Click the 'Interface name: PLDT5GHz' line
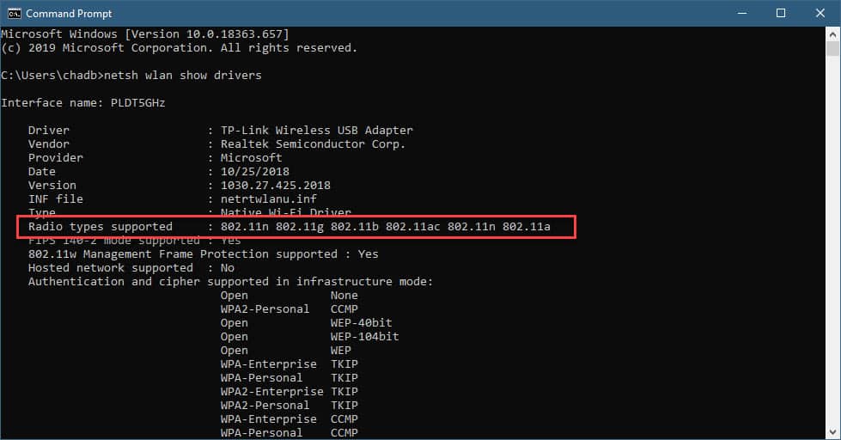This screenshot has height=440, width=841. pyautogui.click(x=83, y=102)
